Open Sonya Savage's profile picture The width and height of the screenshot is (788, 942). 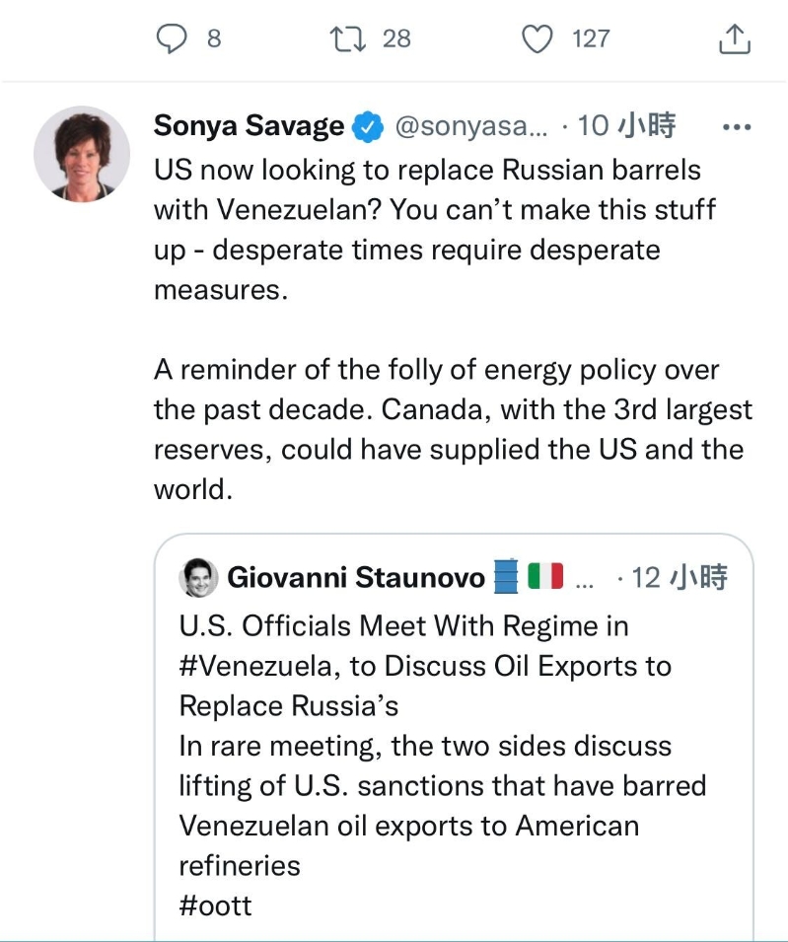(x=82, y=154)
